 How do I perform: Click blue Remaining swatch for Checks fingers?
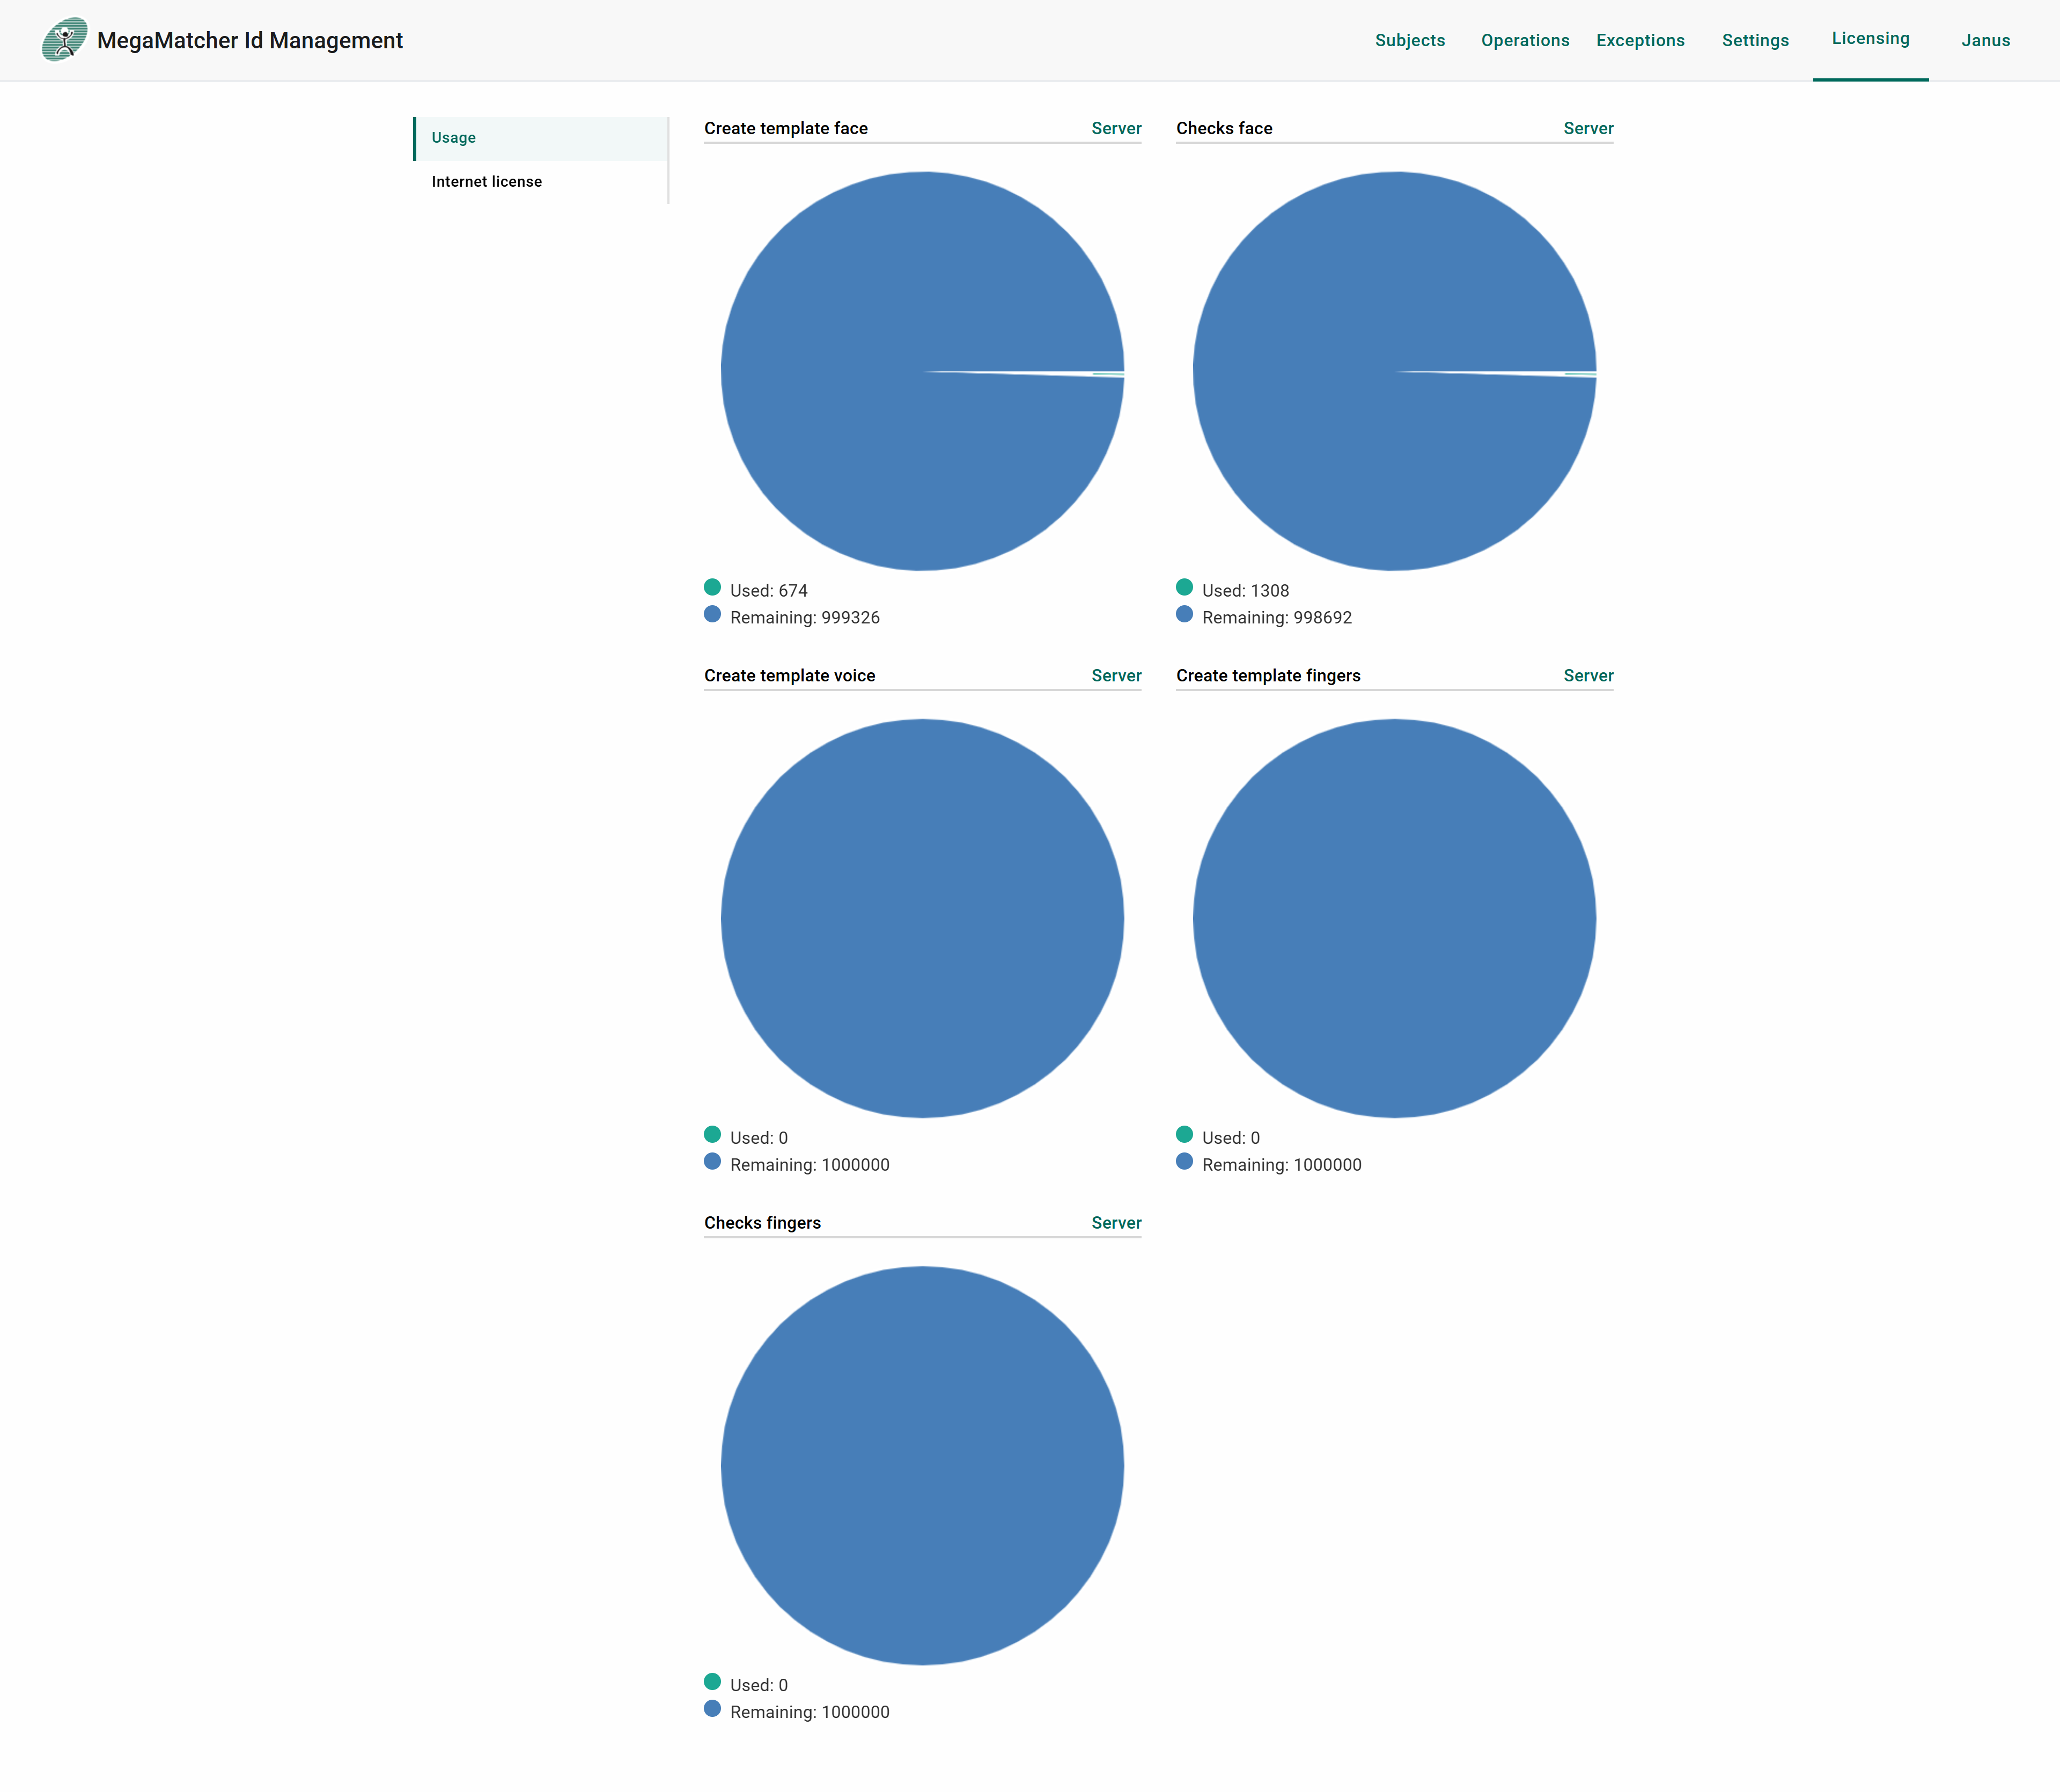tap(712, 1708)
